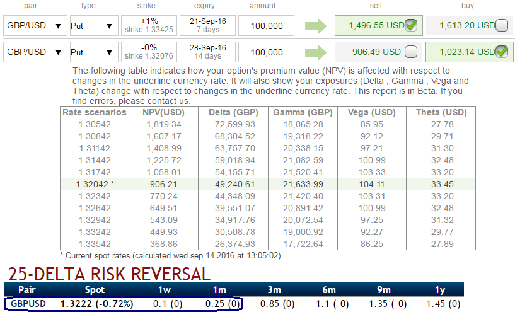Click the Theta (USD) column header
The image size is (515, 312).
441,112
